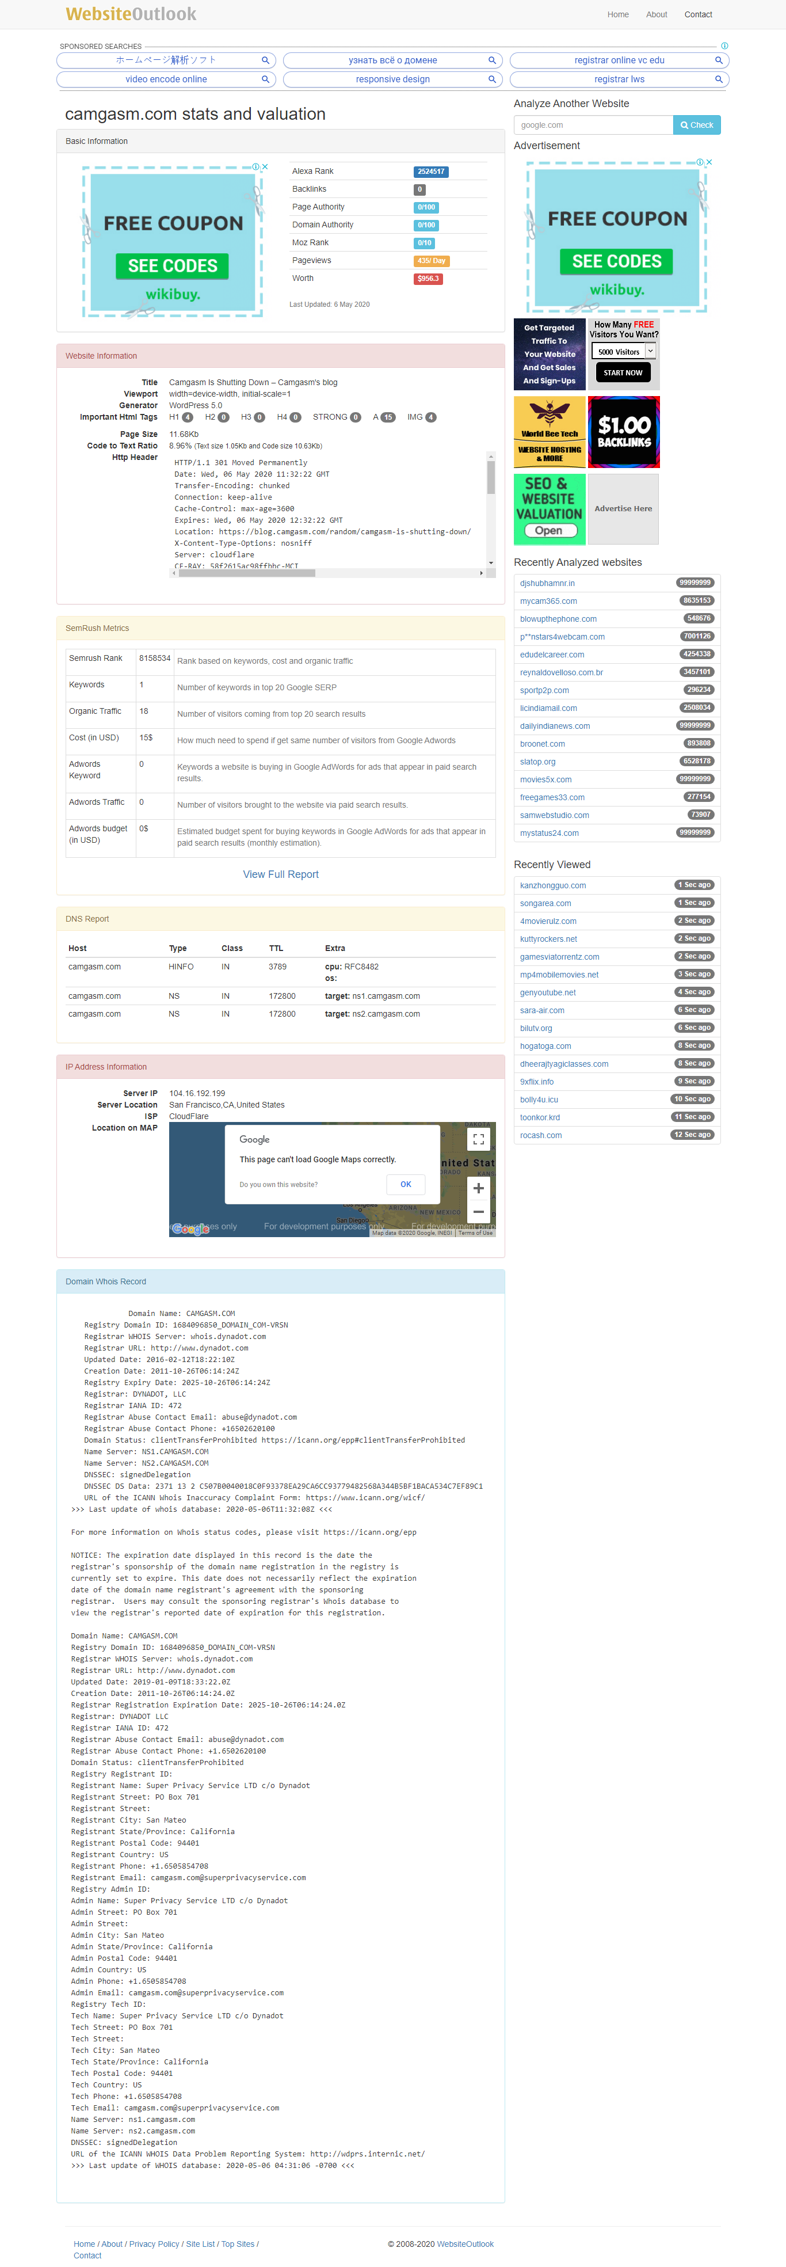Open rocash.com link
786x2267 pixels.
(x=541, y=1135)
